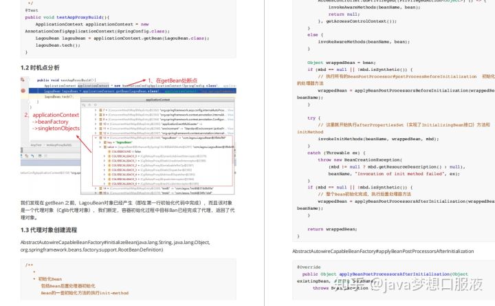Screen dimensions: 495x306
Task: Expand entry 11 "environment" in debugger tree
Action: click(x=96, y=129)
